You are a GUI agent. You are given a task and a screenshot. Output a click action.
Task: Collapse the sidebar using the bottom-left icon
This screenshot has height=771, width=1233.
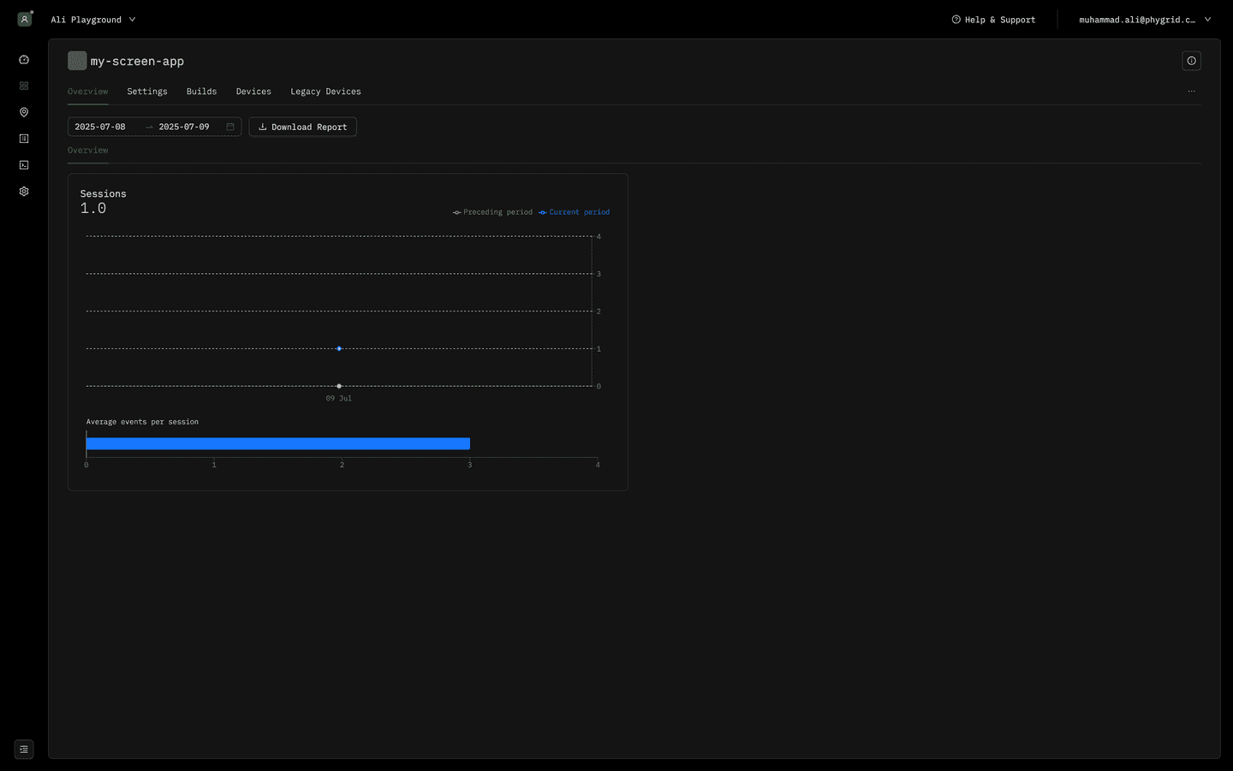click(x=23, y=749)
